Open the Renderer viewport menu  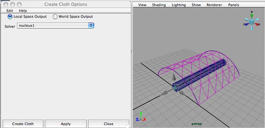point(214,5)
